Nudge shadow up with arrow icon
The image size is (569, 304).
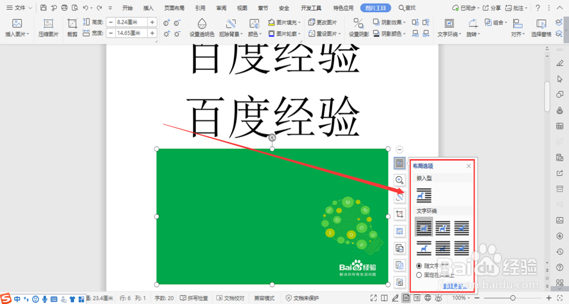pos(415,23)
